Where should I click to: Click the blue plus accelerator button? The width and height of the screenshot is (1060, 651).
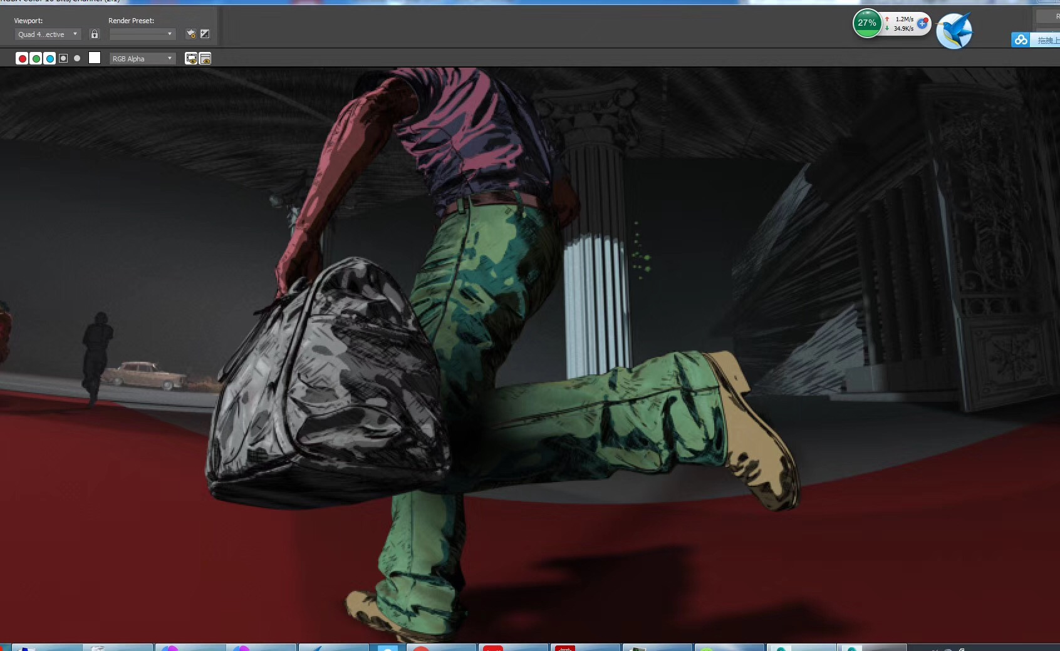[x=922, y=23]
